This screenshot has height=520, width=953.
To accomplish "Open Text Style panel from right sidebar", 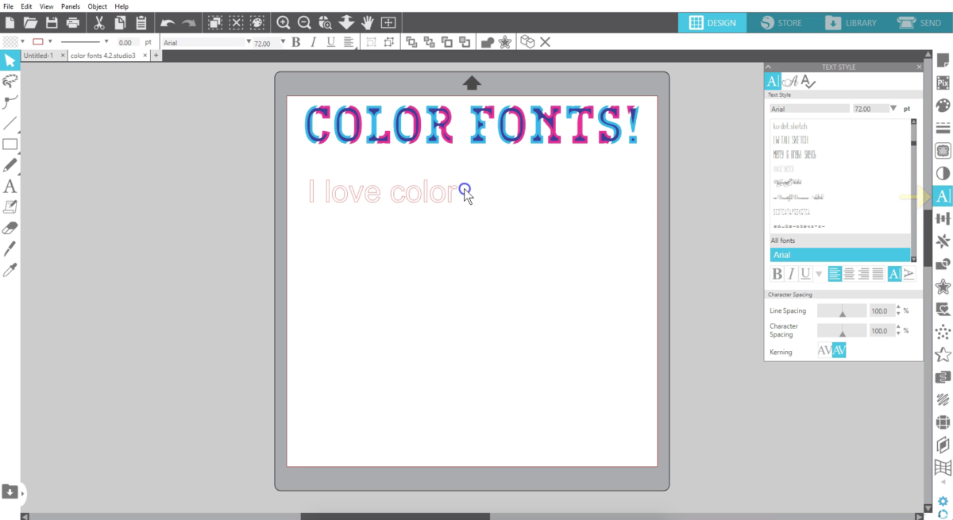I will [x=943, y=196].
